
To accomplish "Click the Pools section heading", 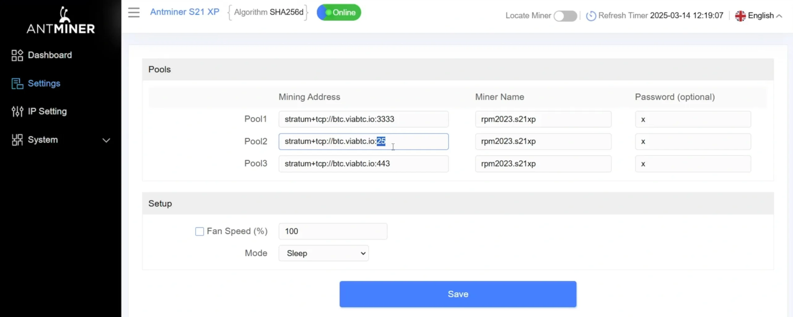I will pos(160,69).
